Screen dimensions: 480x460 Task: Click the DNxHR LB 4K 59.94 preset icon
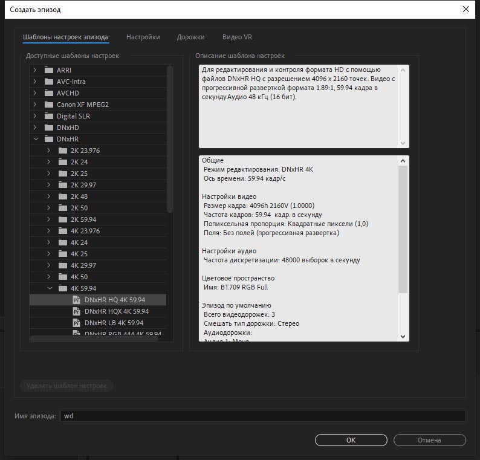click(76, 323)
